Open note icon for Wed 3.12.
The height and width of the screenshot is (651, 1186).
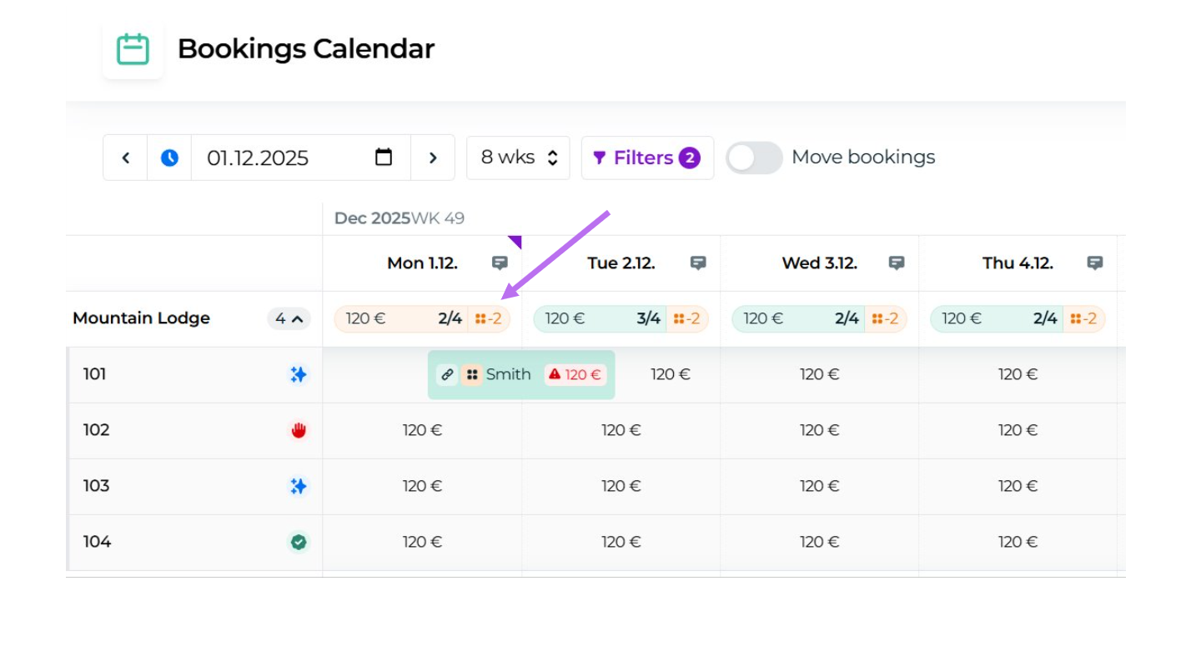(x=897, y=263)
